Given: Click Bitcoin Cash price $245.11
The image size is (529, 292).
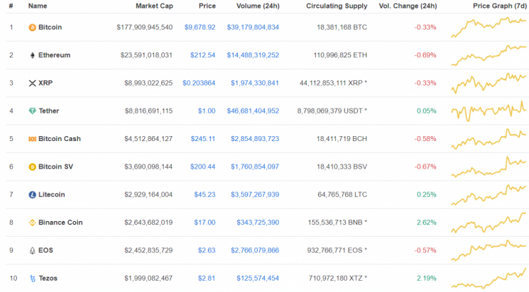Looking at the screenshot, I should [203, 139].
